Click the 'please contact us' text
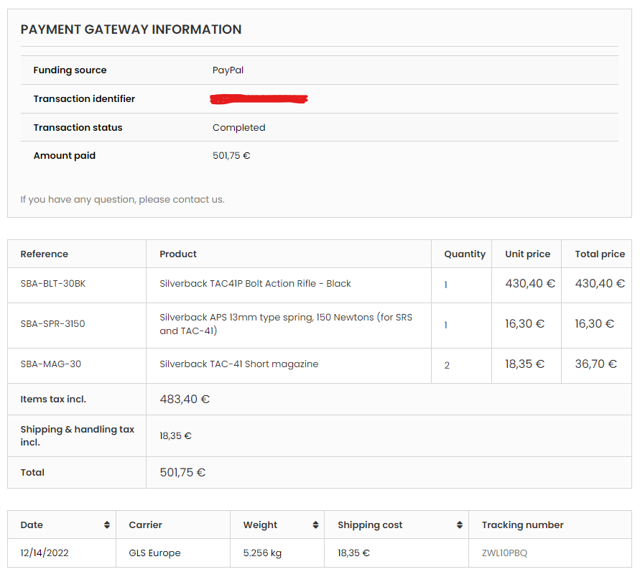The width and height of the screenshot is (640, 577). [x=181, y=199]
